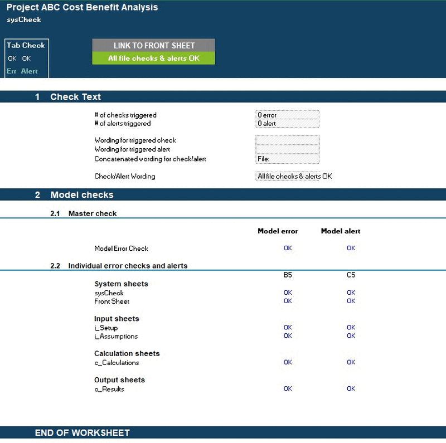Select the sysCheck row's Model error OK cell

(287, 292)
